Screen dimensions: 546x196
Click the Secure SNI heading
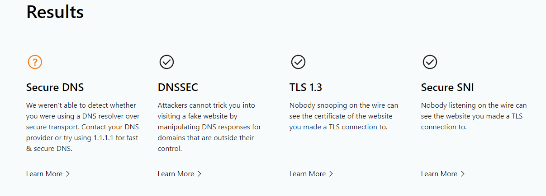click(447, 87)
